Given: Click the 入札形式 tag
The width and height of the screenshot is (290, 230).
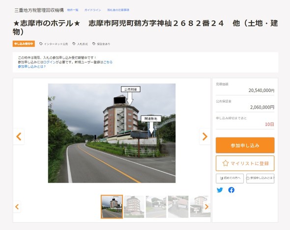Looking at the screenshot, I should [x=80, y=44].
